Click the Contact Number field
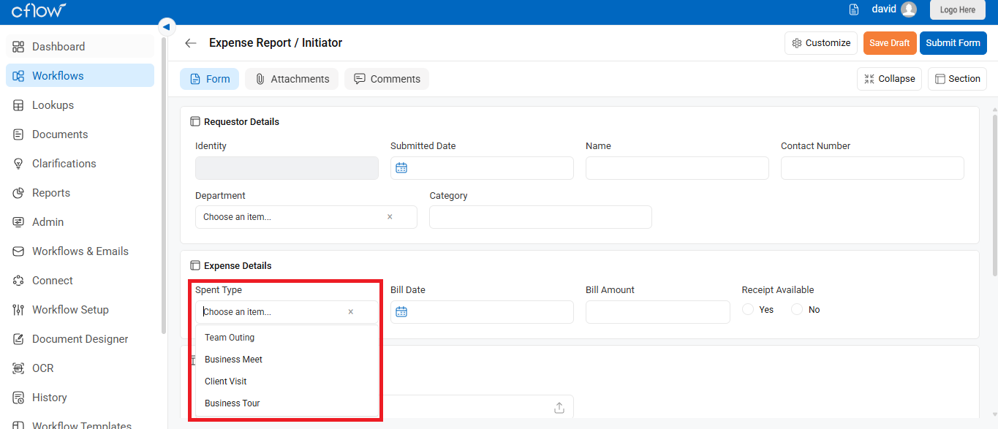The width and height of the screenshot is (998, 429). pyautogui.click(x=872, y=168)
